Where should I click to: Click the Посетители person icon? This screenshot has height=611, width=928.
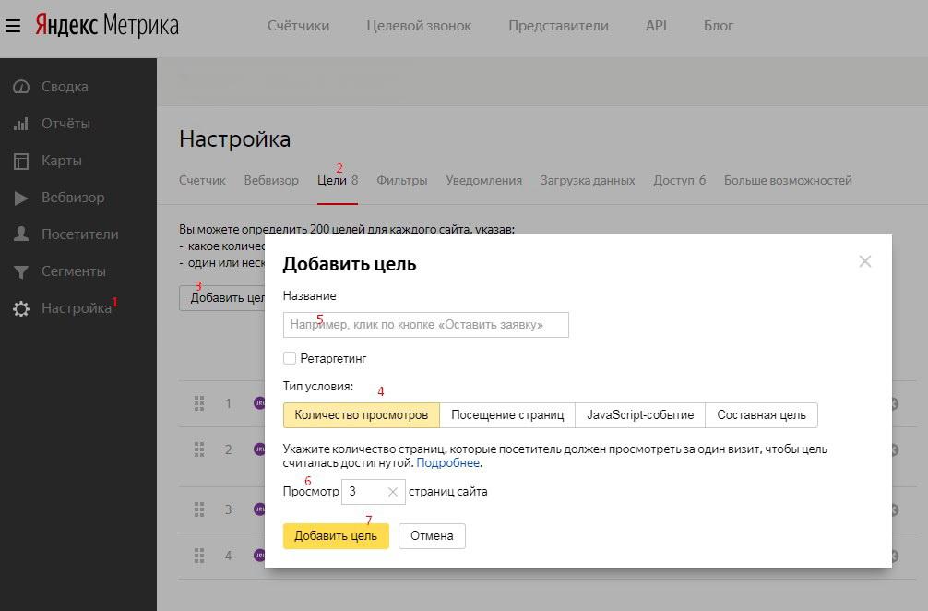click(x=21, y=234)
